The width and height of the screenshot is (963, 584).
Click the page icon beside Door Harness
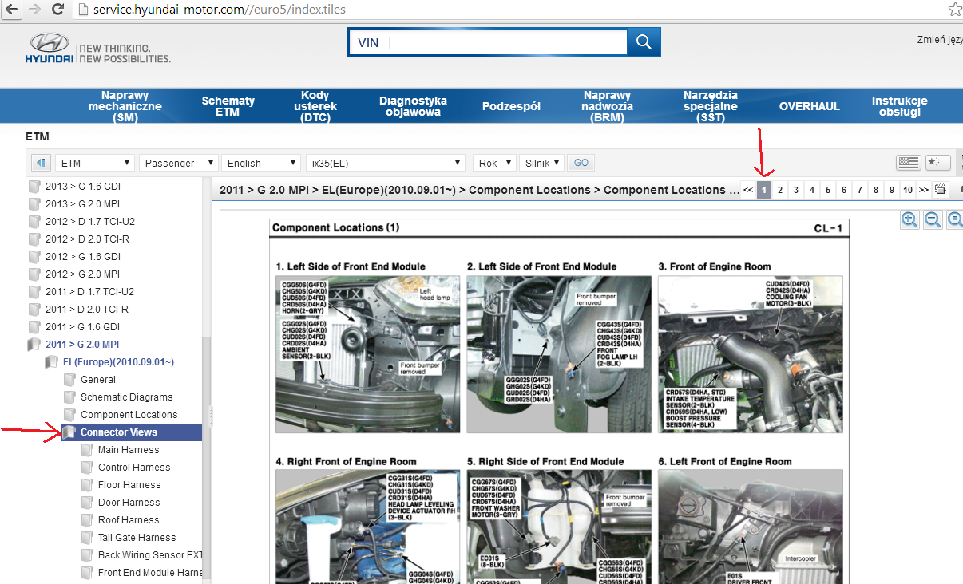(87, 502)
